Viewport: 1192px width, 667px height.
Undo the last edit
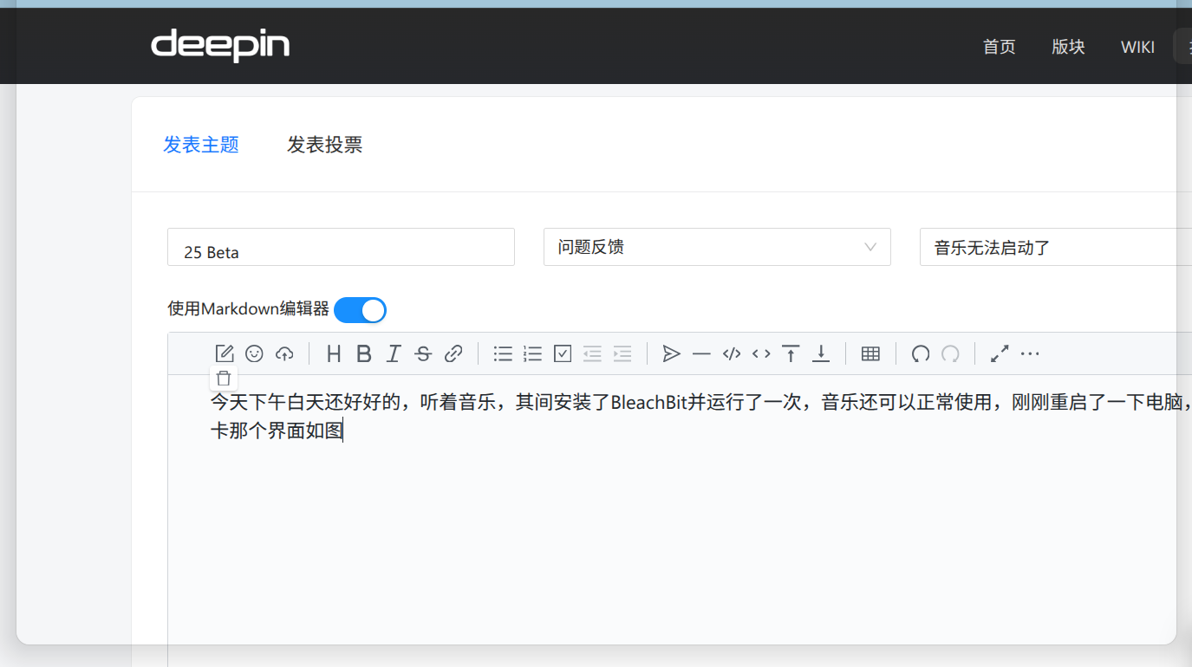(x=921, y=353)
